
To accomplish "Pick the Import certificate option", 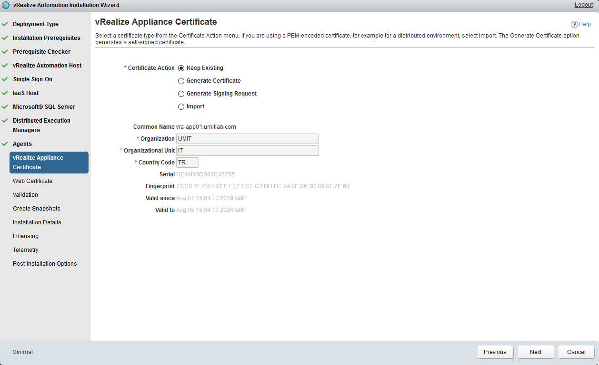I will (x=181, y=106).
